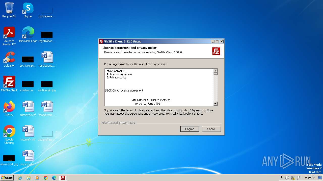This screenshot has height=181, width=323.
Task: Select the archiveimpl file icon
Action: point(28,61)
